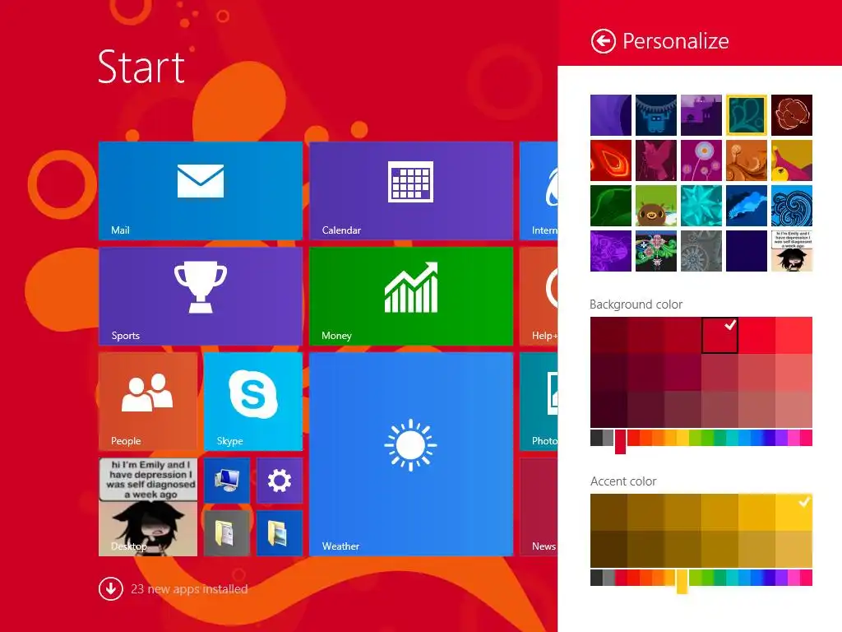
Task: Choose the yellow bird on magenta thumbnail
Action: [792, 160]
